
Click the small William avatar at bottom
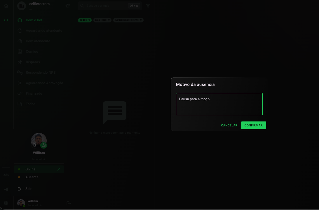(x=21, y=203)
